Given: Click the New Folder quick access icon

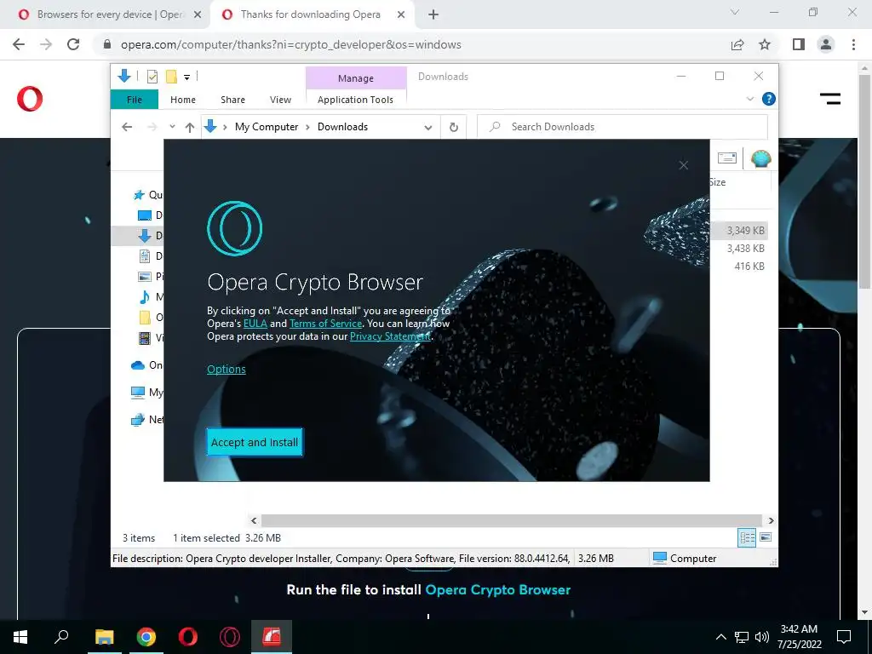Looking at the screenshot, I should [x=171, y=77].
